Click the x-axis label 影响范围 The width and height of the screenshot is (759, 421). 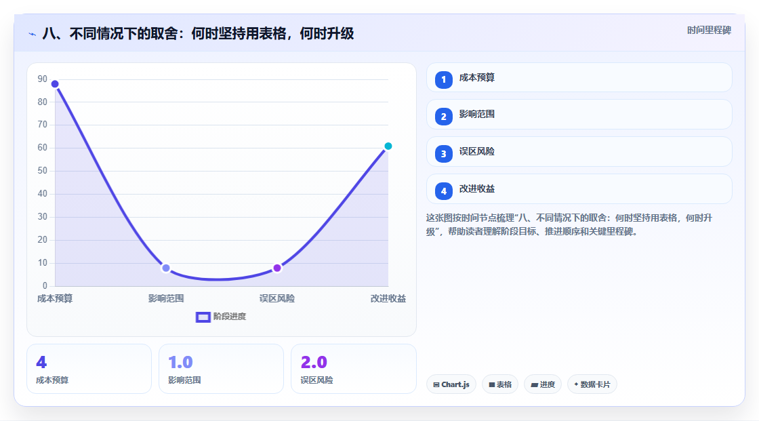[x=166, y=298]
